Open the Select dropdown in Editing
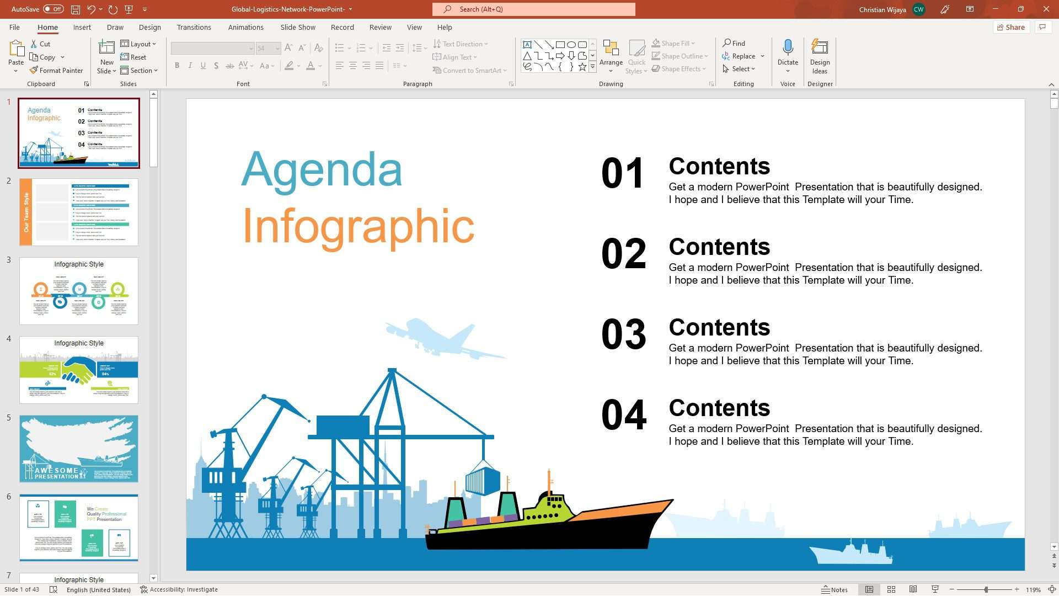The height and width of the screenshot is (596, 1059). (x=739, y=69)
